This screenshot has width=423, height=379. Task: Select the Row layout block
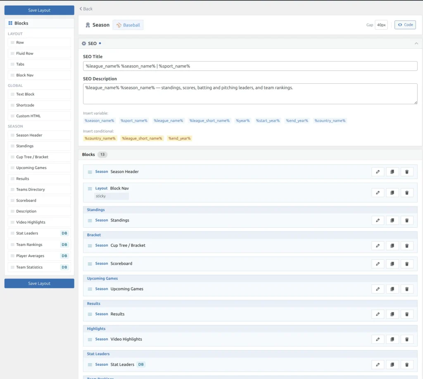(x=39, y=42)
